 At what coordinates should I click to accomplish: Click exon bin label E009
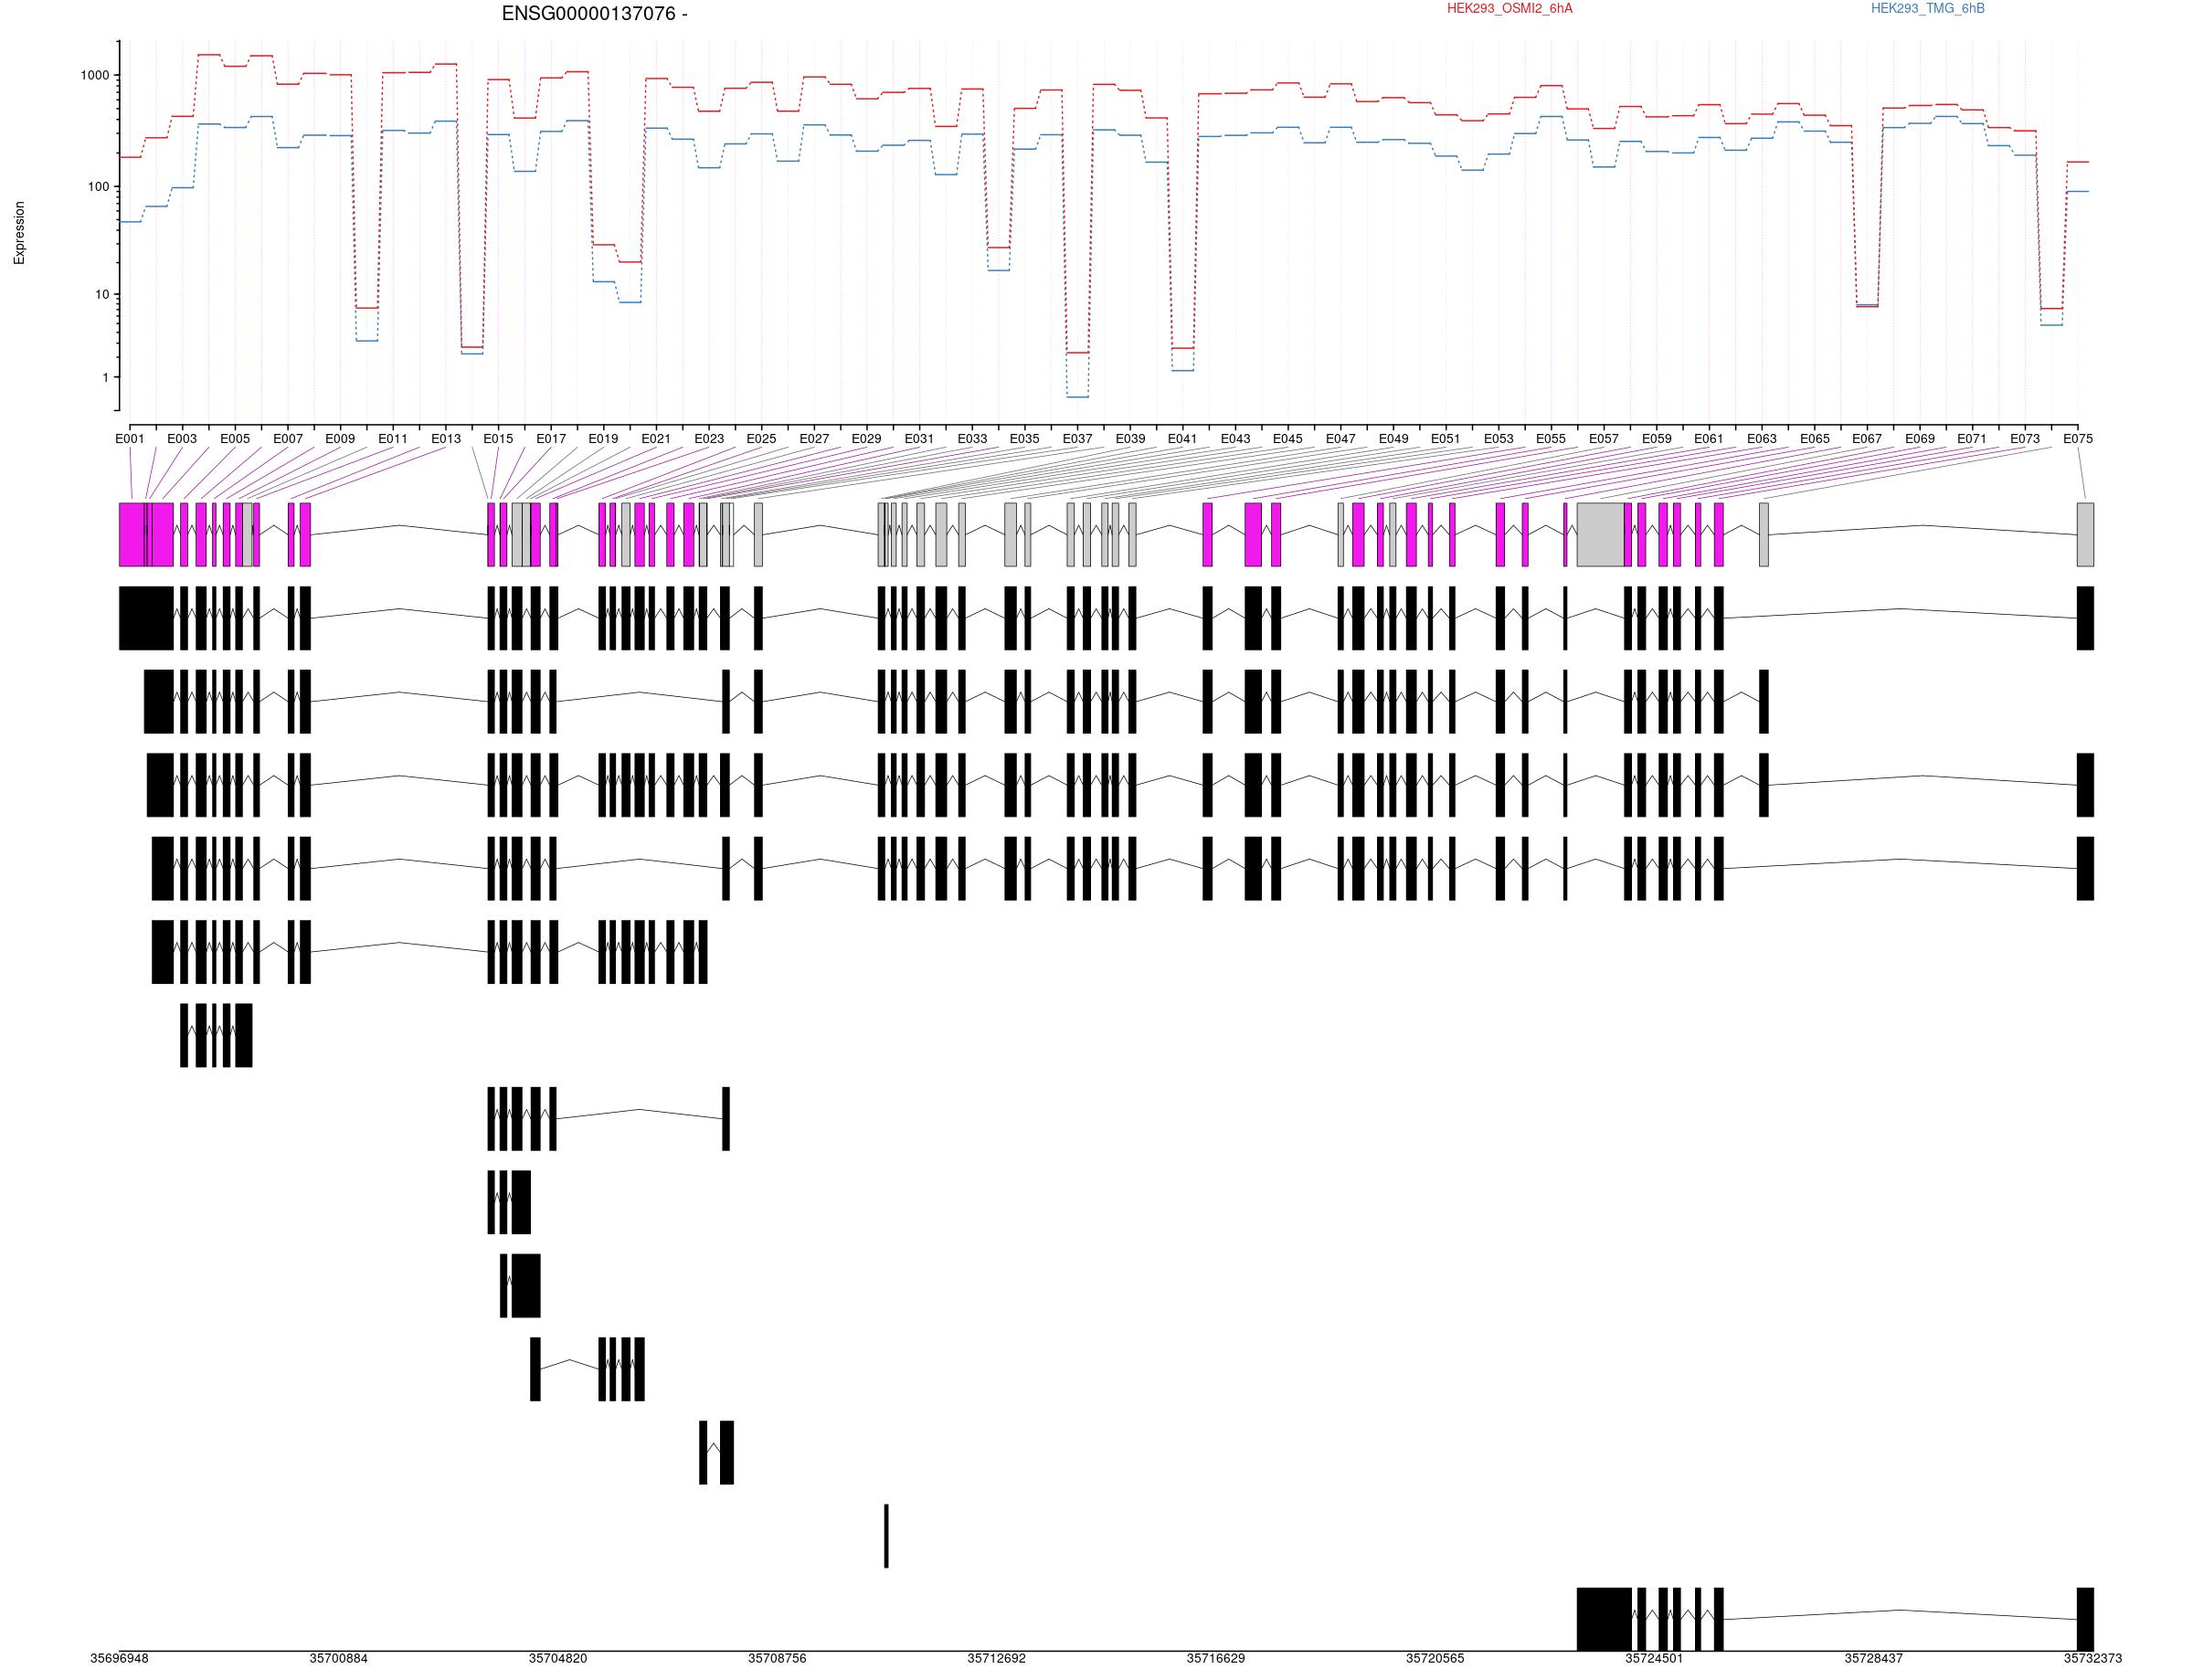(340, 439)
